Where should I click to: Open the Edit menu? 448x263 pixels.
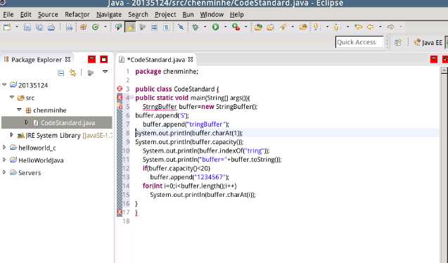[26, 15]
